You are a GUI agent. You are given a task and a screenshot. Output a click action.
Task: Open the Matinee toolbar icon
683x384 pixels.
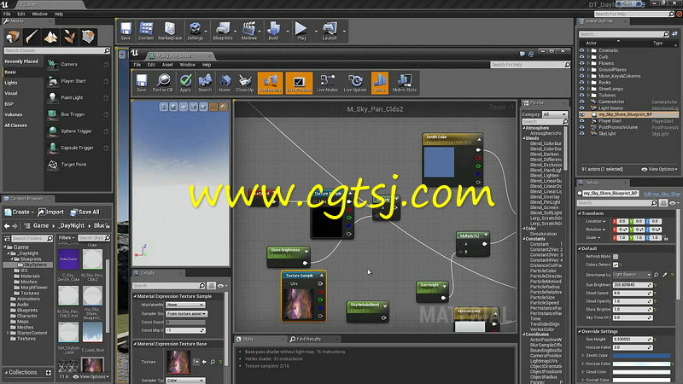248,32
